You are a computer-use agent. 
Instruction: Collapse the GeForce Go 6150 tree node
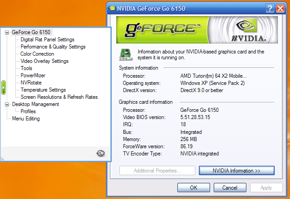pos(7,33)
